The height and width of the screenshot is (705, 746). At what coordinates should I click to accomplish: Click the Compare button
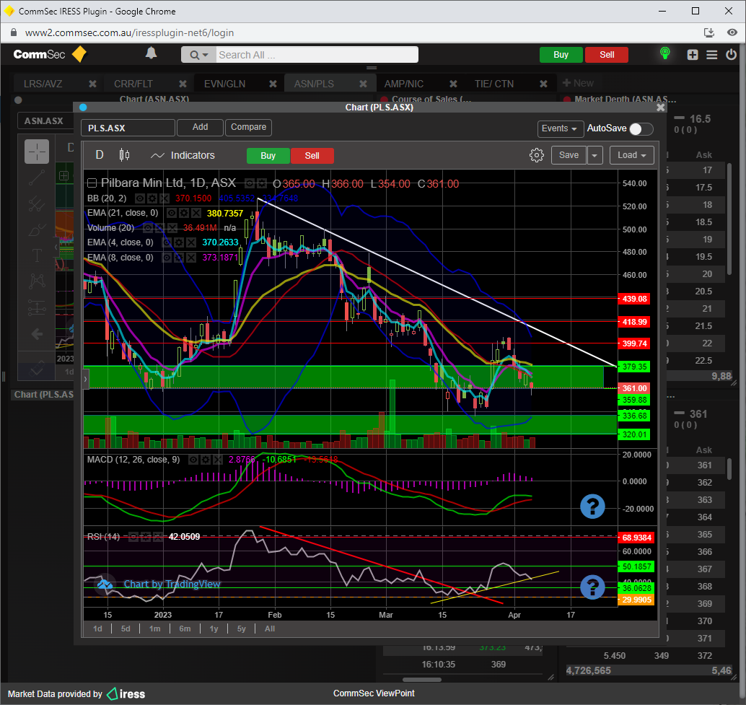[249, 127]
